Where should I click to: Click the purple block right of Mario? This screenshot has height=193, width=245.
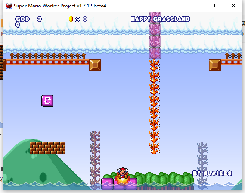131,184
